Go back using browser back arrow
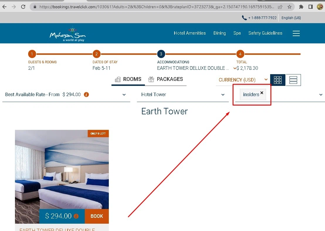325x231 pixels. (x=4, y=7)
